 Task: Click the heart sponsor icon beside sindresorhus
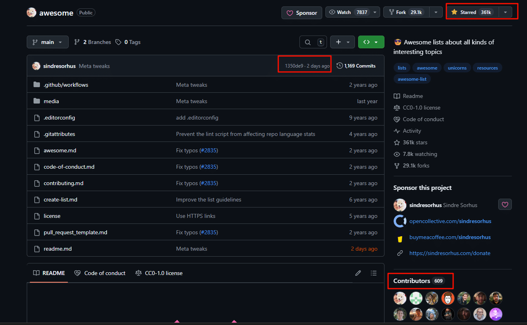505,205
